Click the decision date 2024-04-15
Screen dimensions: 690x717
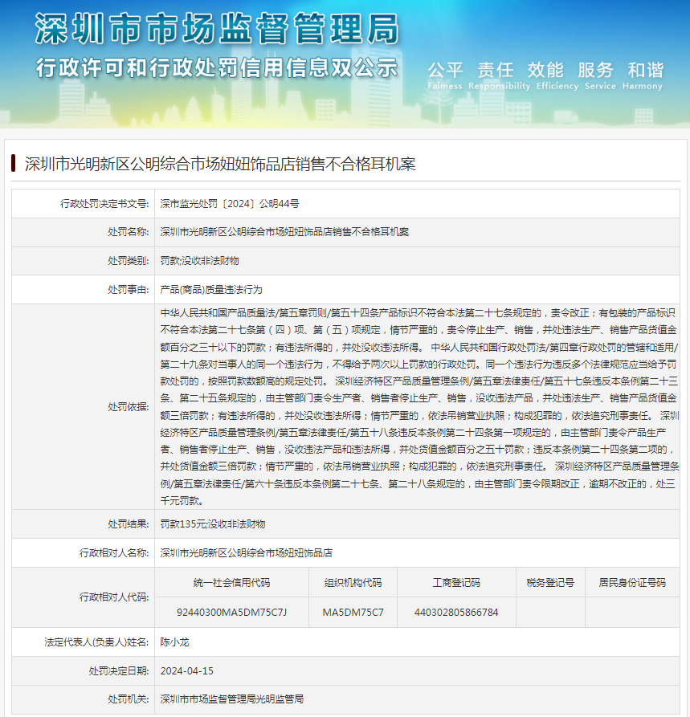pyautogui.click(x=187, y=670)
